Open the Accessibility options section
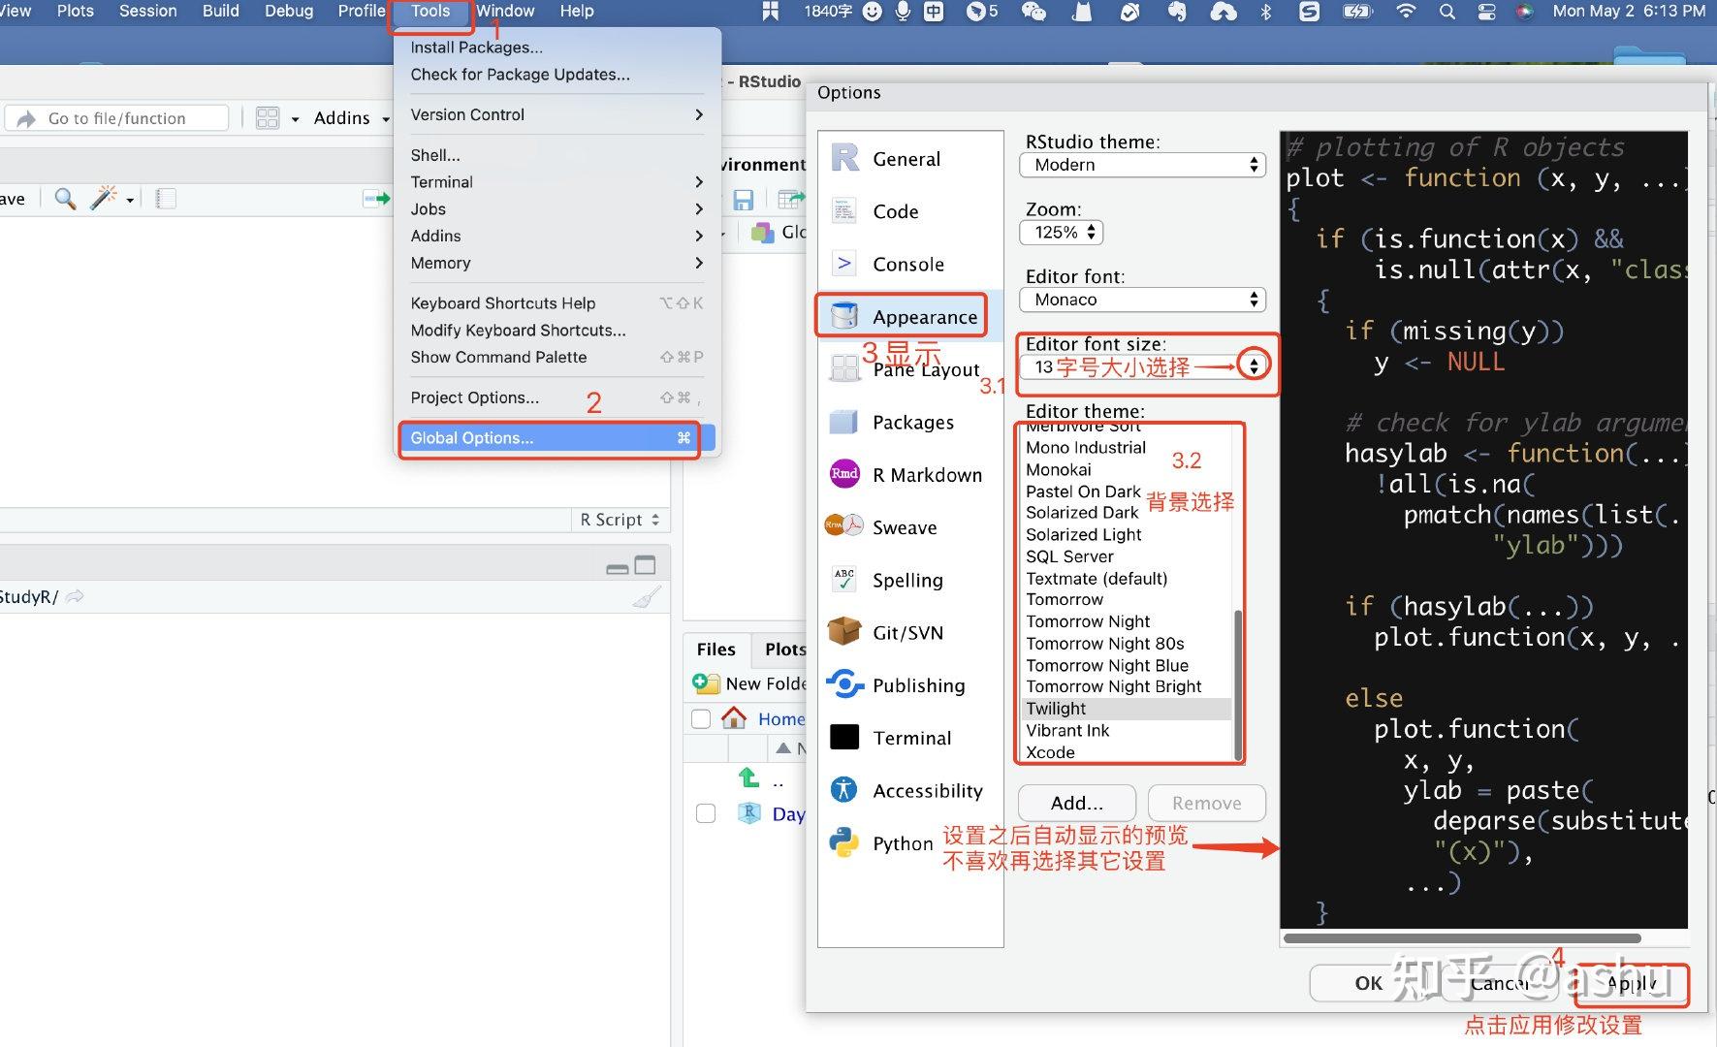The image size is (1717, 1047). click(907, 791)
